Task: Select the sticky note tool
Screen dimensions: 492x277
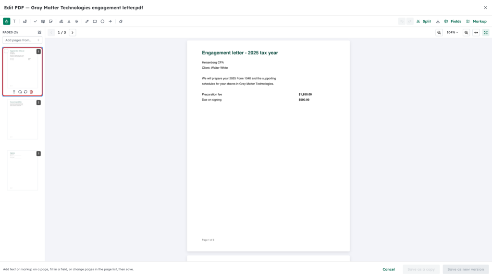Action: pyautogui.click(x=50, y=21)
